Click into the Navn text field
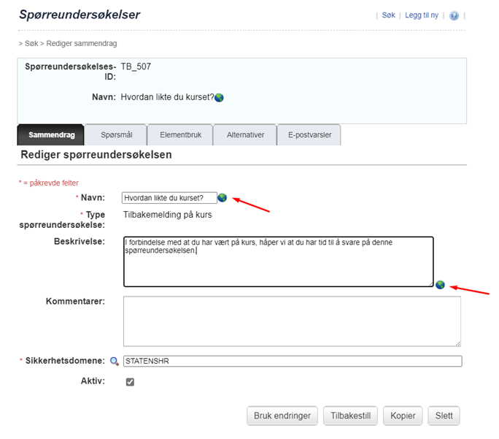499x439 pixels. (x=169, y=198)
